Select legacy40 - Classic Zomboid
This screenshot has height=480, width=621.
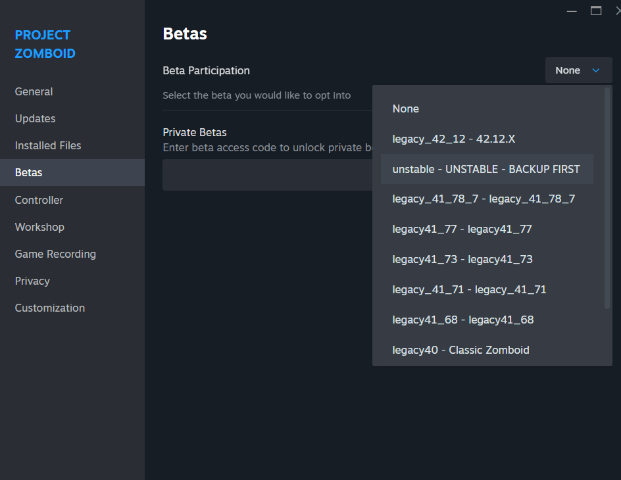coord(460,350)
